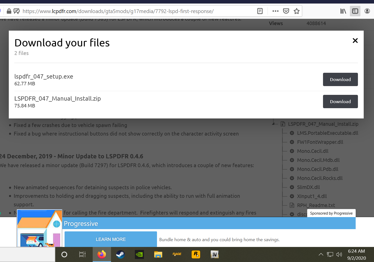The width and height of the screenshot is (374, 262).
Task: Click the LSPDFR_047_Manual_Install.zip name in dialog
Action: 58,99
